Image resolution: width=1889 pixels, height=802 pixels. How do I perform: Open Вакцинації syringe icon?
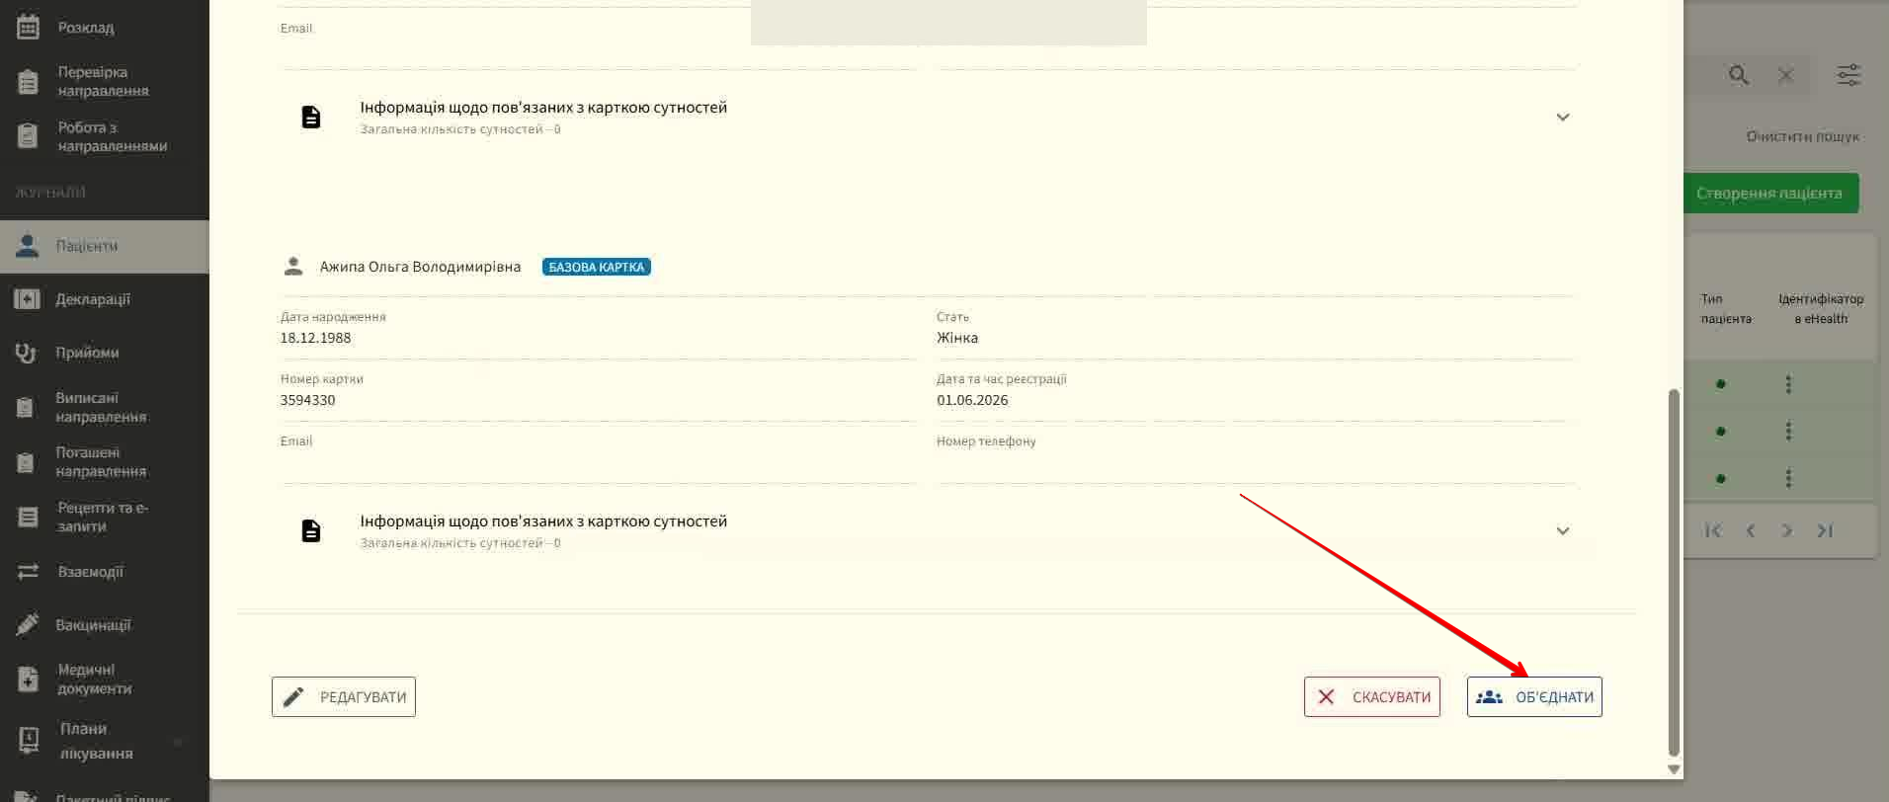click(x=28, y=624)
